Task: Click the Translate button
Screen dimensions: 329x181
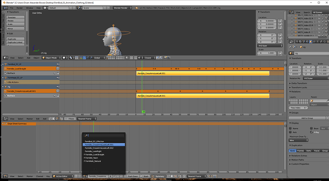Action: [x=15, y=18]
